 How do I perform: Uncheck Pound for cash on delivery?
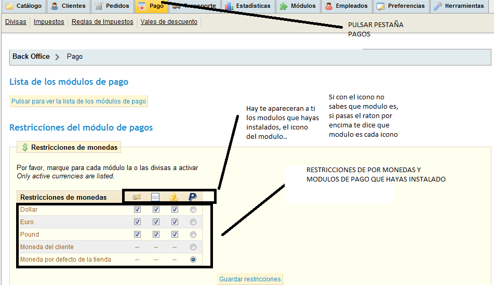point(175,234)
